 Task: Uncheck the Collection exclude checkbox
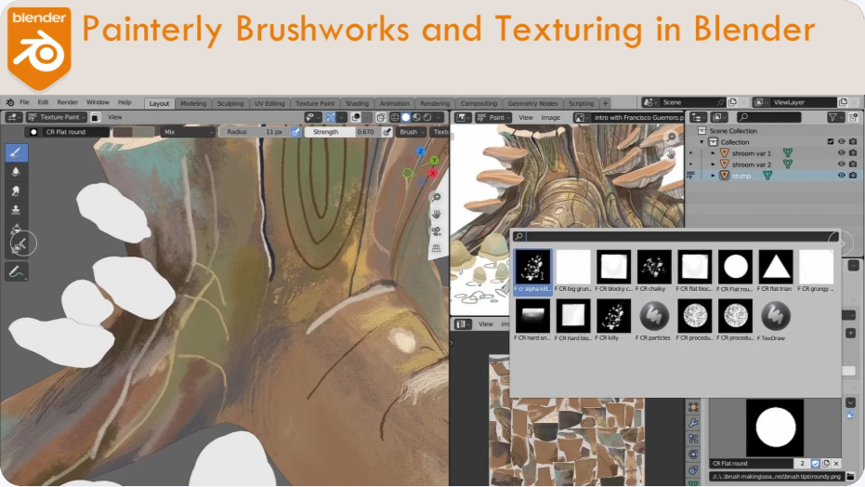click(830, 142)
